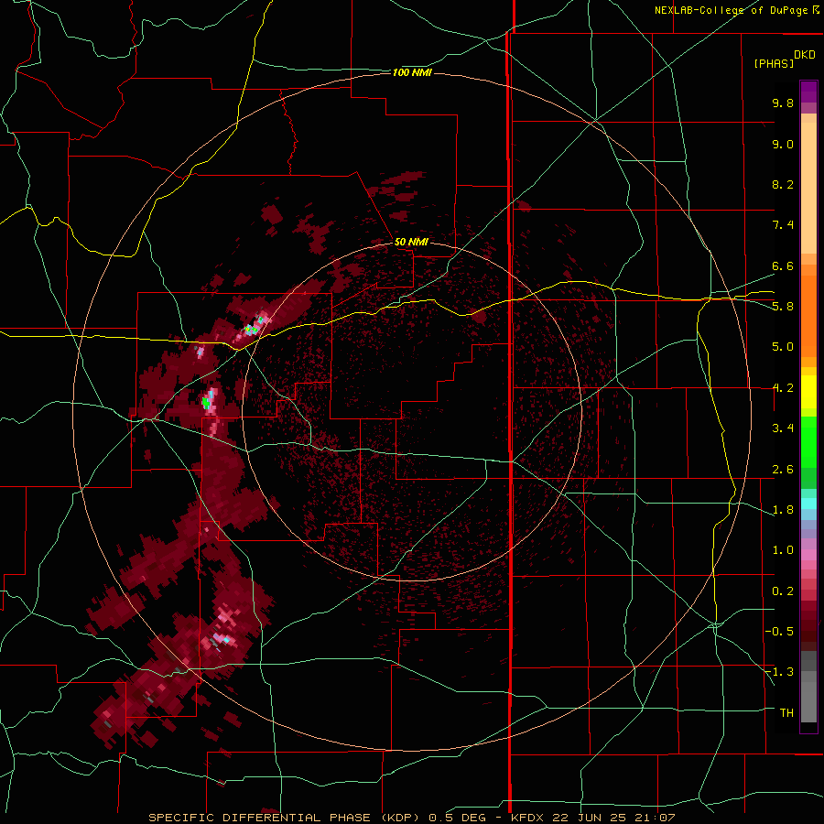Viewport: 824px width, 824px height.
Task: Click the DKD unit label above the color scale
Action: pyautogui.click(x=805, y=55)
